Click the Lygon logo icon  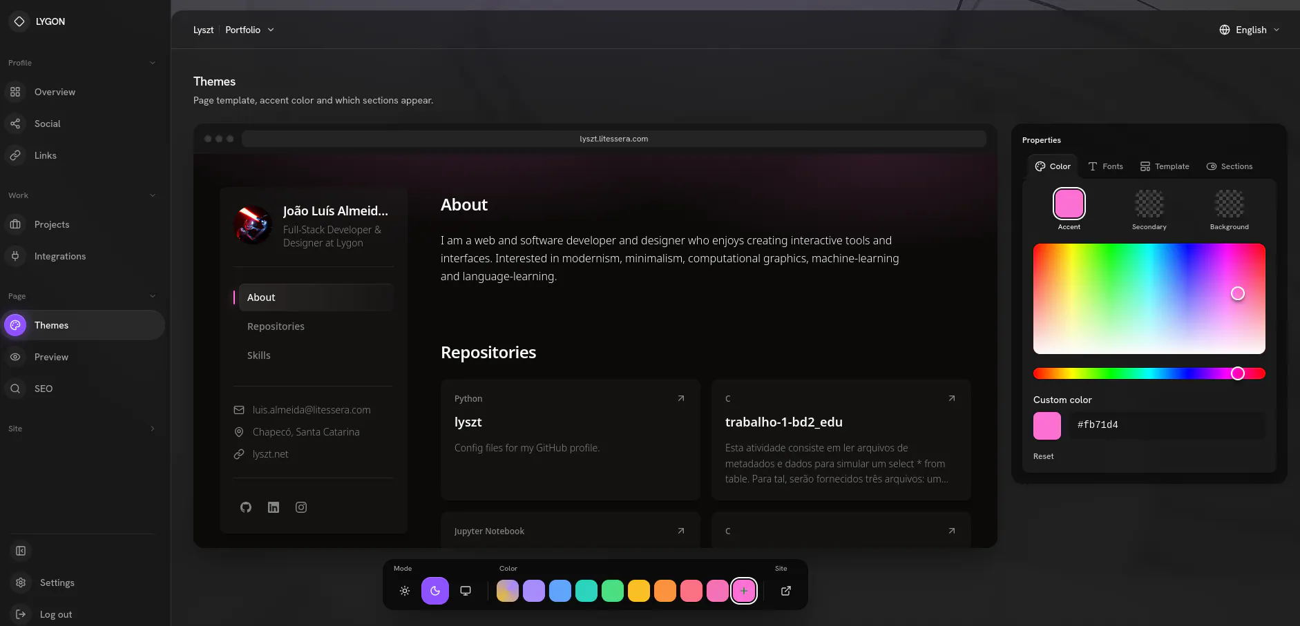click(19, 21)
